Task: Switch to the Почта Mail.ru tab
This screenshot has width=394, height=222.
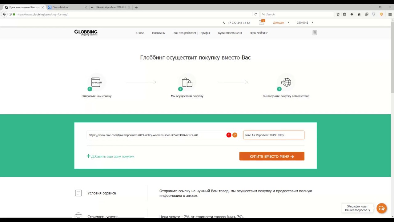Action: (67, 7)
